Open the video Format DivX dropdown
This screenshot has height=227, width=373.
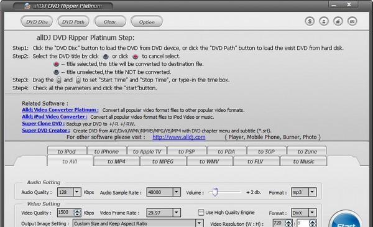click(x=312, y=213)
